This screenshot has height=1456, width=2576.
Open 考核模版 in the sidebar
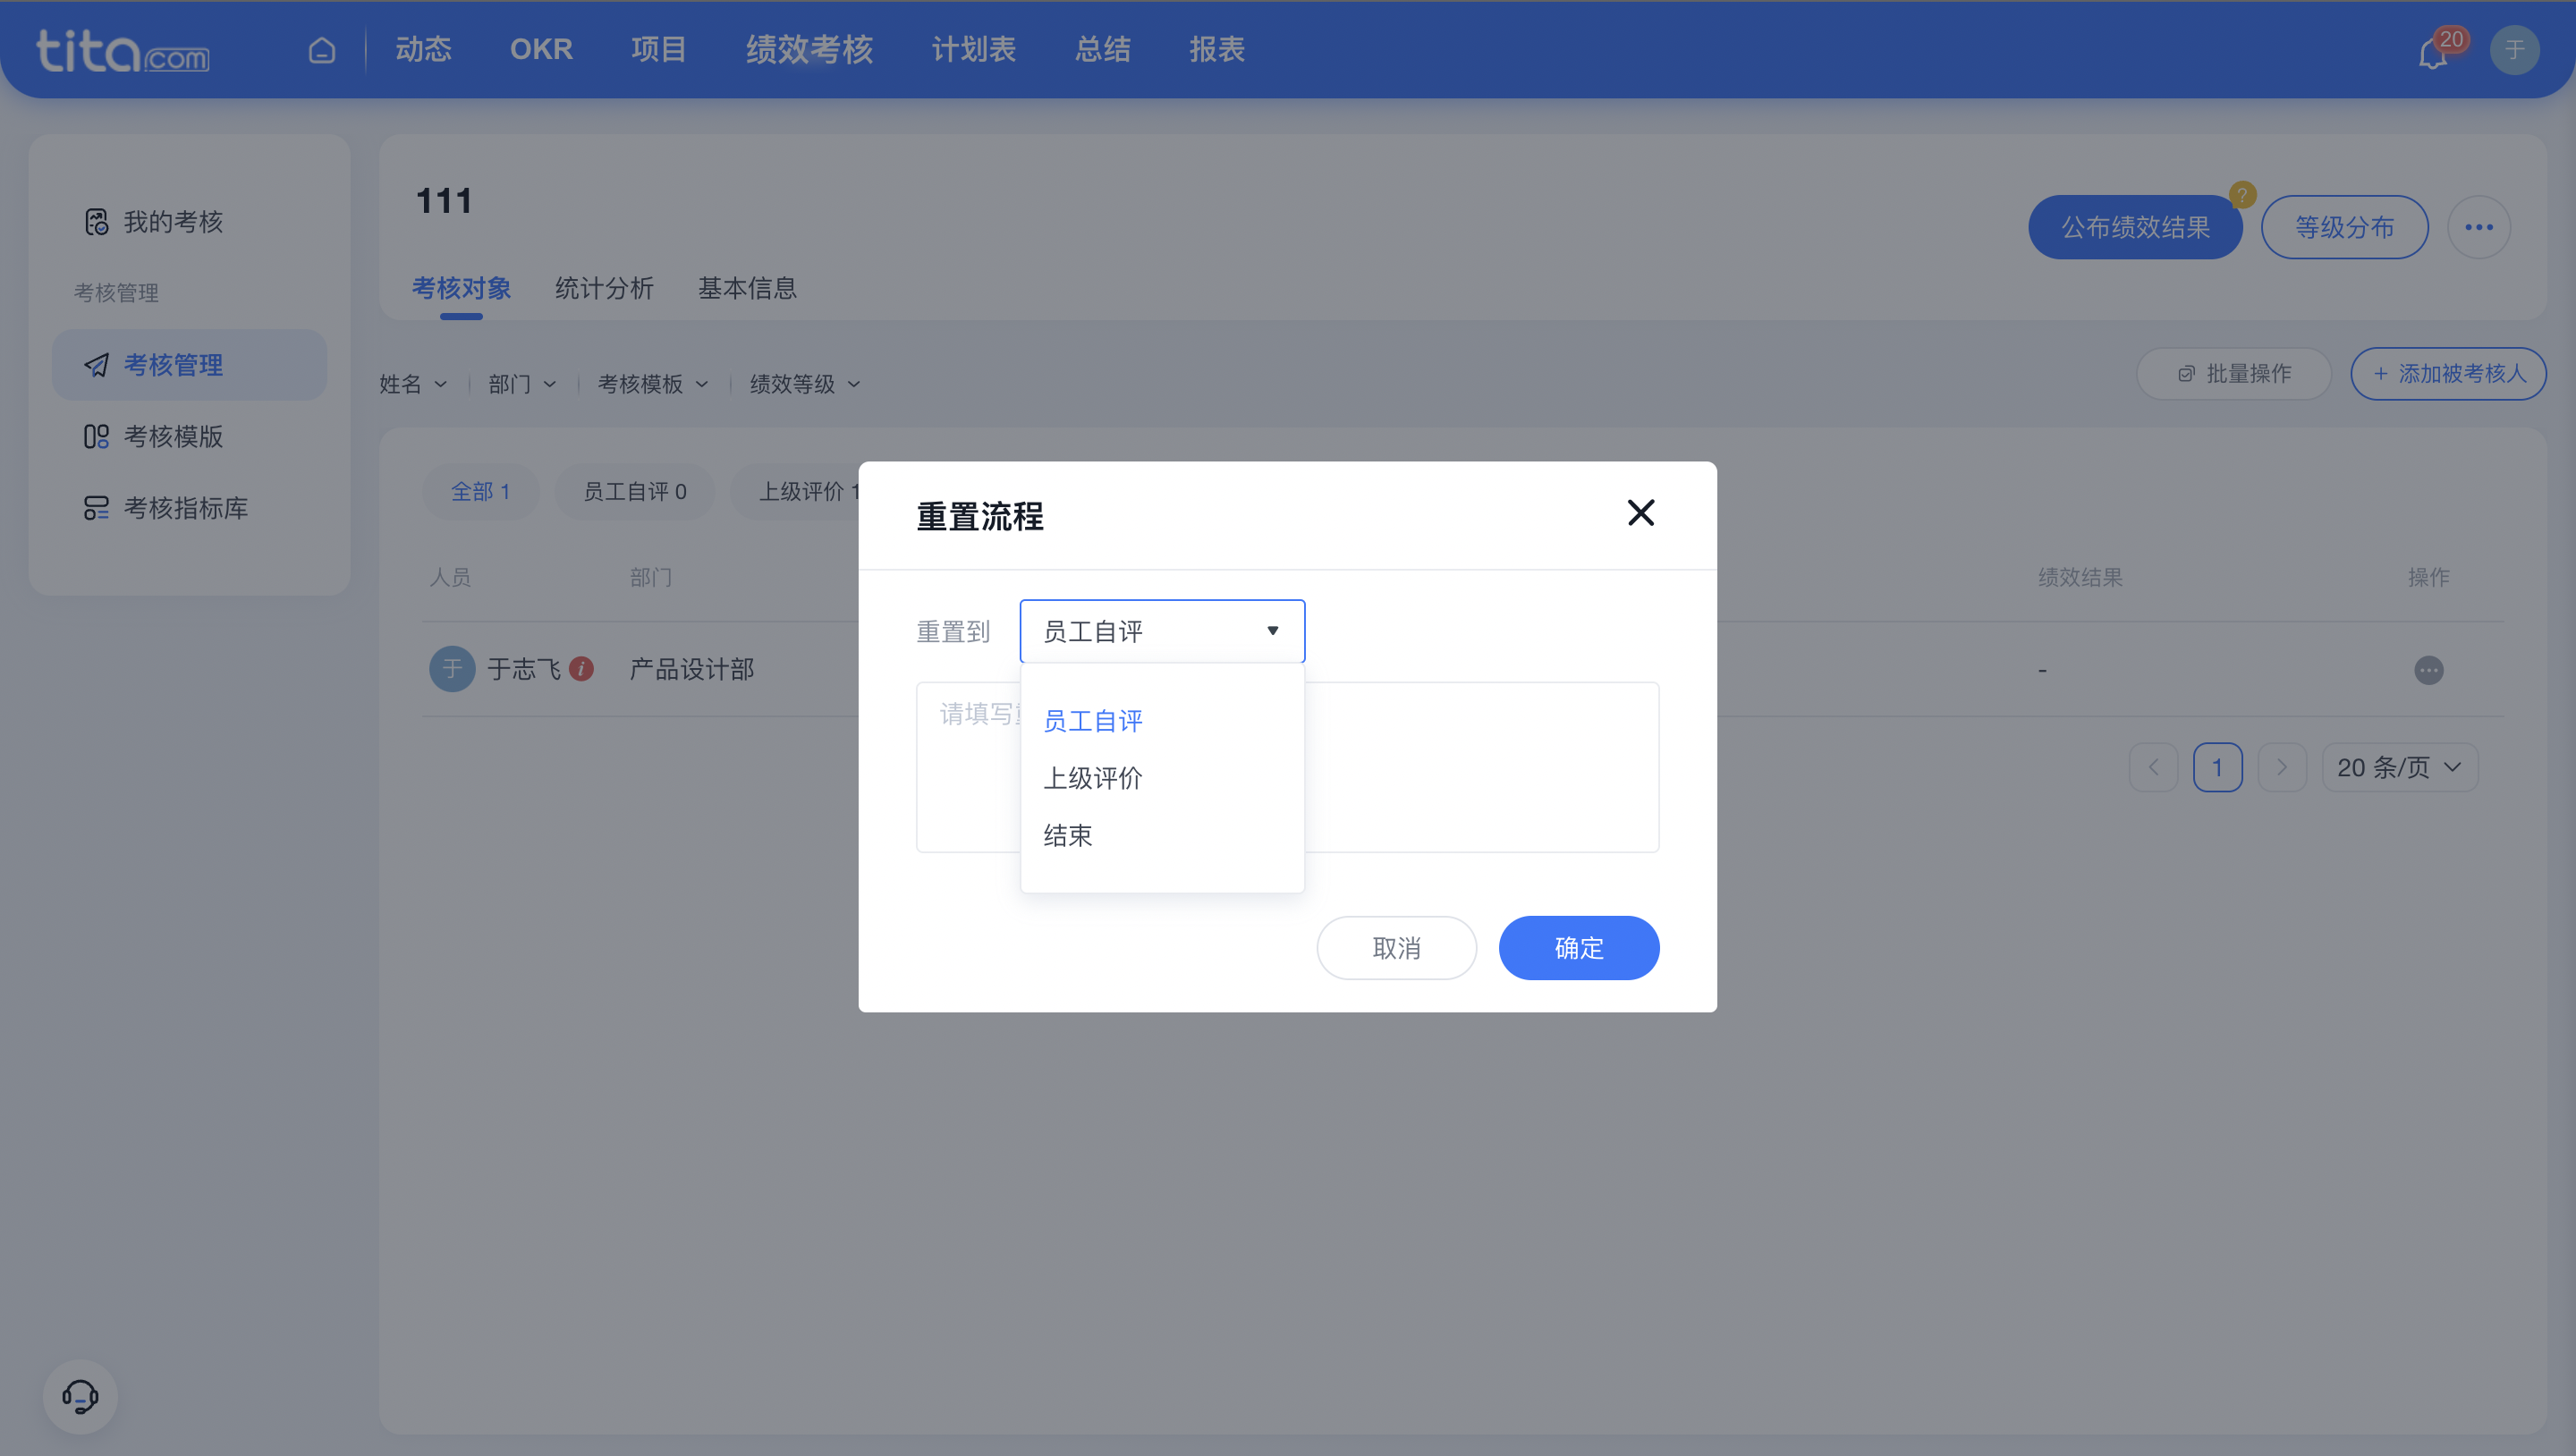[x=189, y=436]
